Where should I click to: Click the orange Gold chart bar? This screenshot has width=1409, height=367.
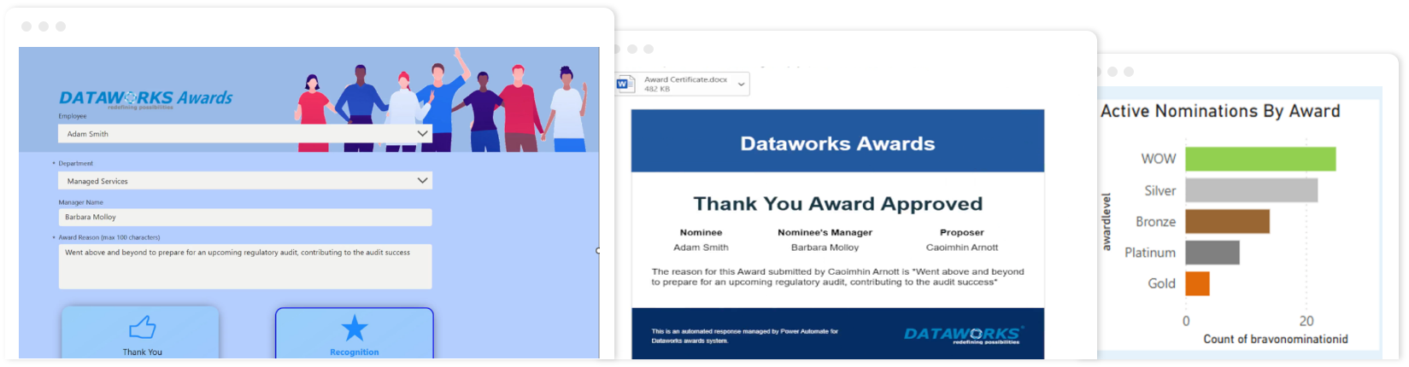1197,283
